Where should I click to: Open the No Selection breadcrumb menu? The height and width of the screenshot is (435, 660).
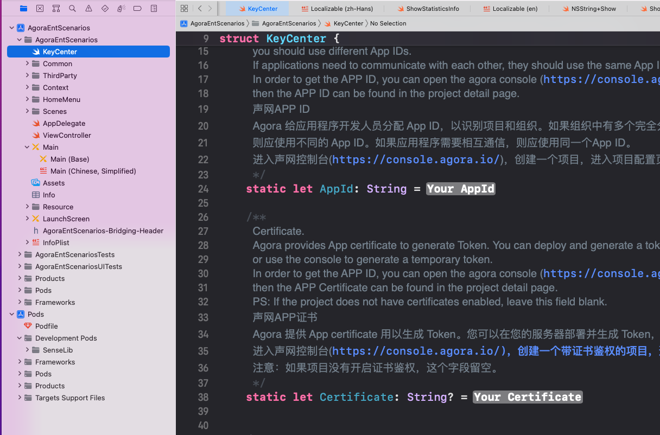point(388,23)
